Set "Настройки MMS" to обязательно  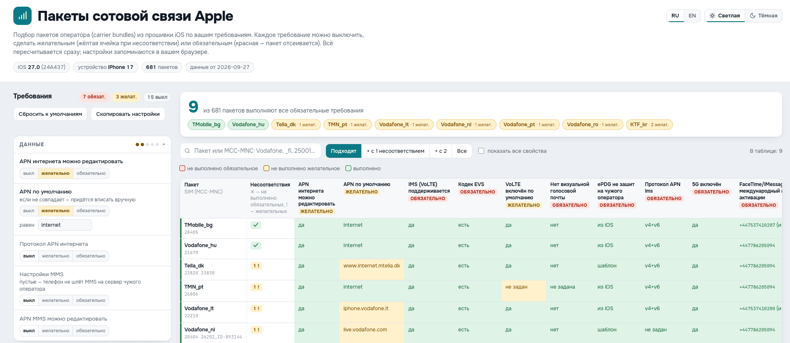pyautogui.click(x=91, y=301)
